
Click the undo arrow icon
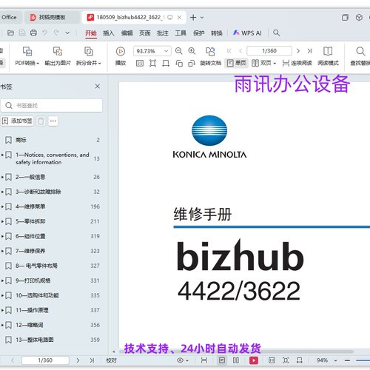(x=45, y=33)
